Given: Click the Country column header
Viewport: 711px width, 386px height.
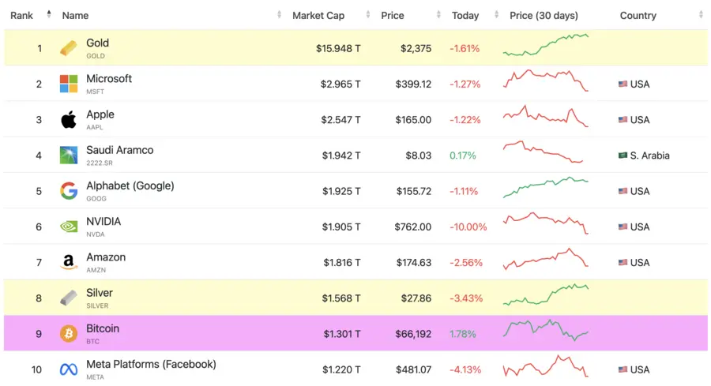Looking at the screenshot, I should pos(638,16).
